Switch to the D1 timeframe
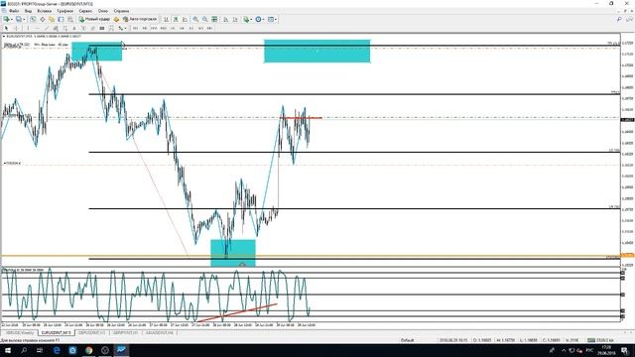 (x=191, y=29)
